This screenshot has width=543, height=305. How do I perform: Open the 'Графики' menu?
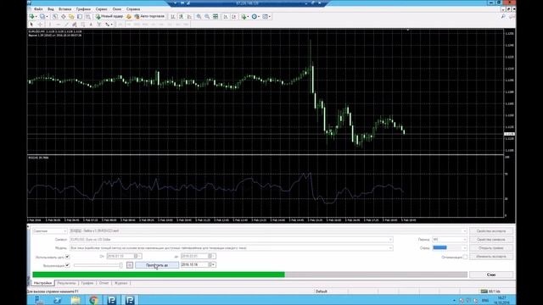click(x=83, y=9)
